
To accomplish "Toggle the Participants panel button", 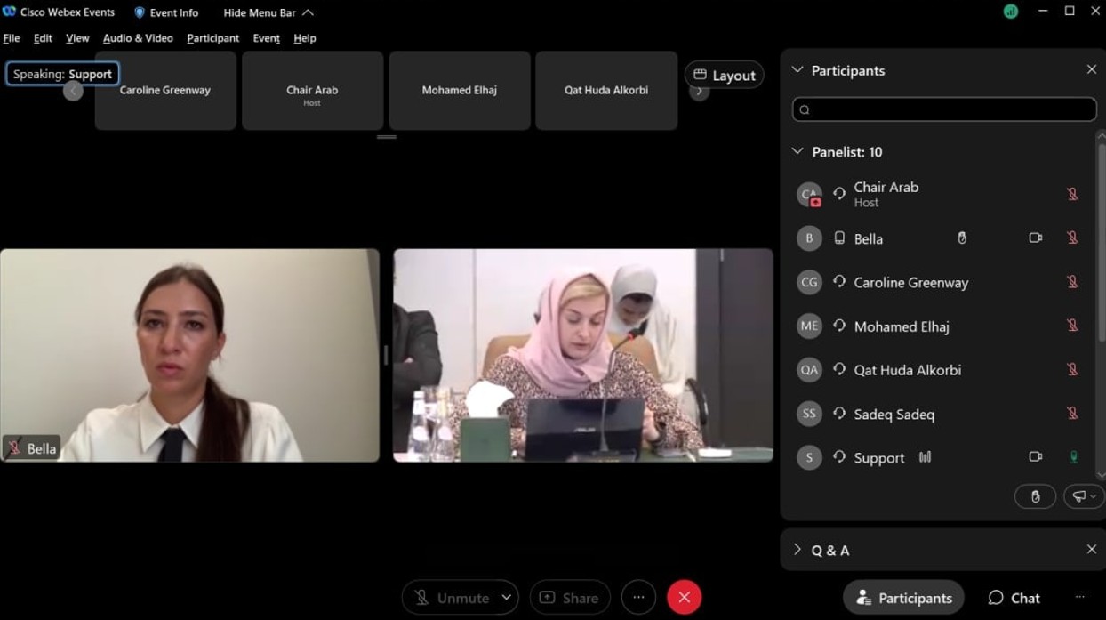I will pyautogui.click(x=903, y=598).
